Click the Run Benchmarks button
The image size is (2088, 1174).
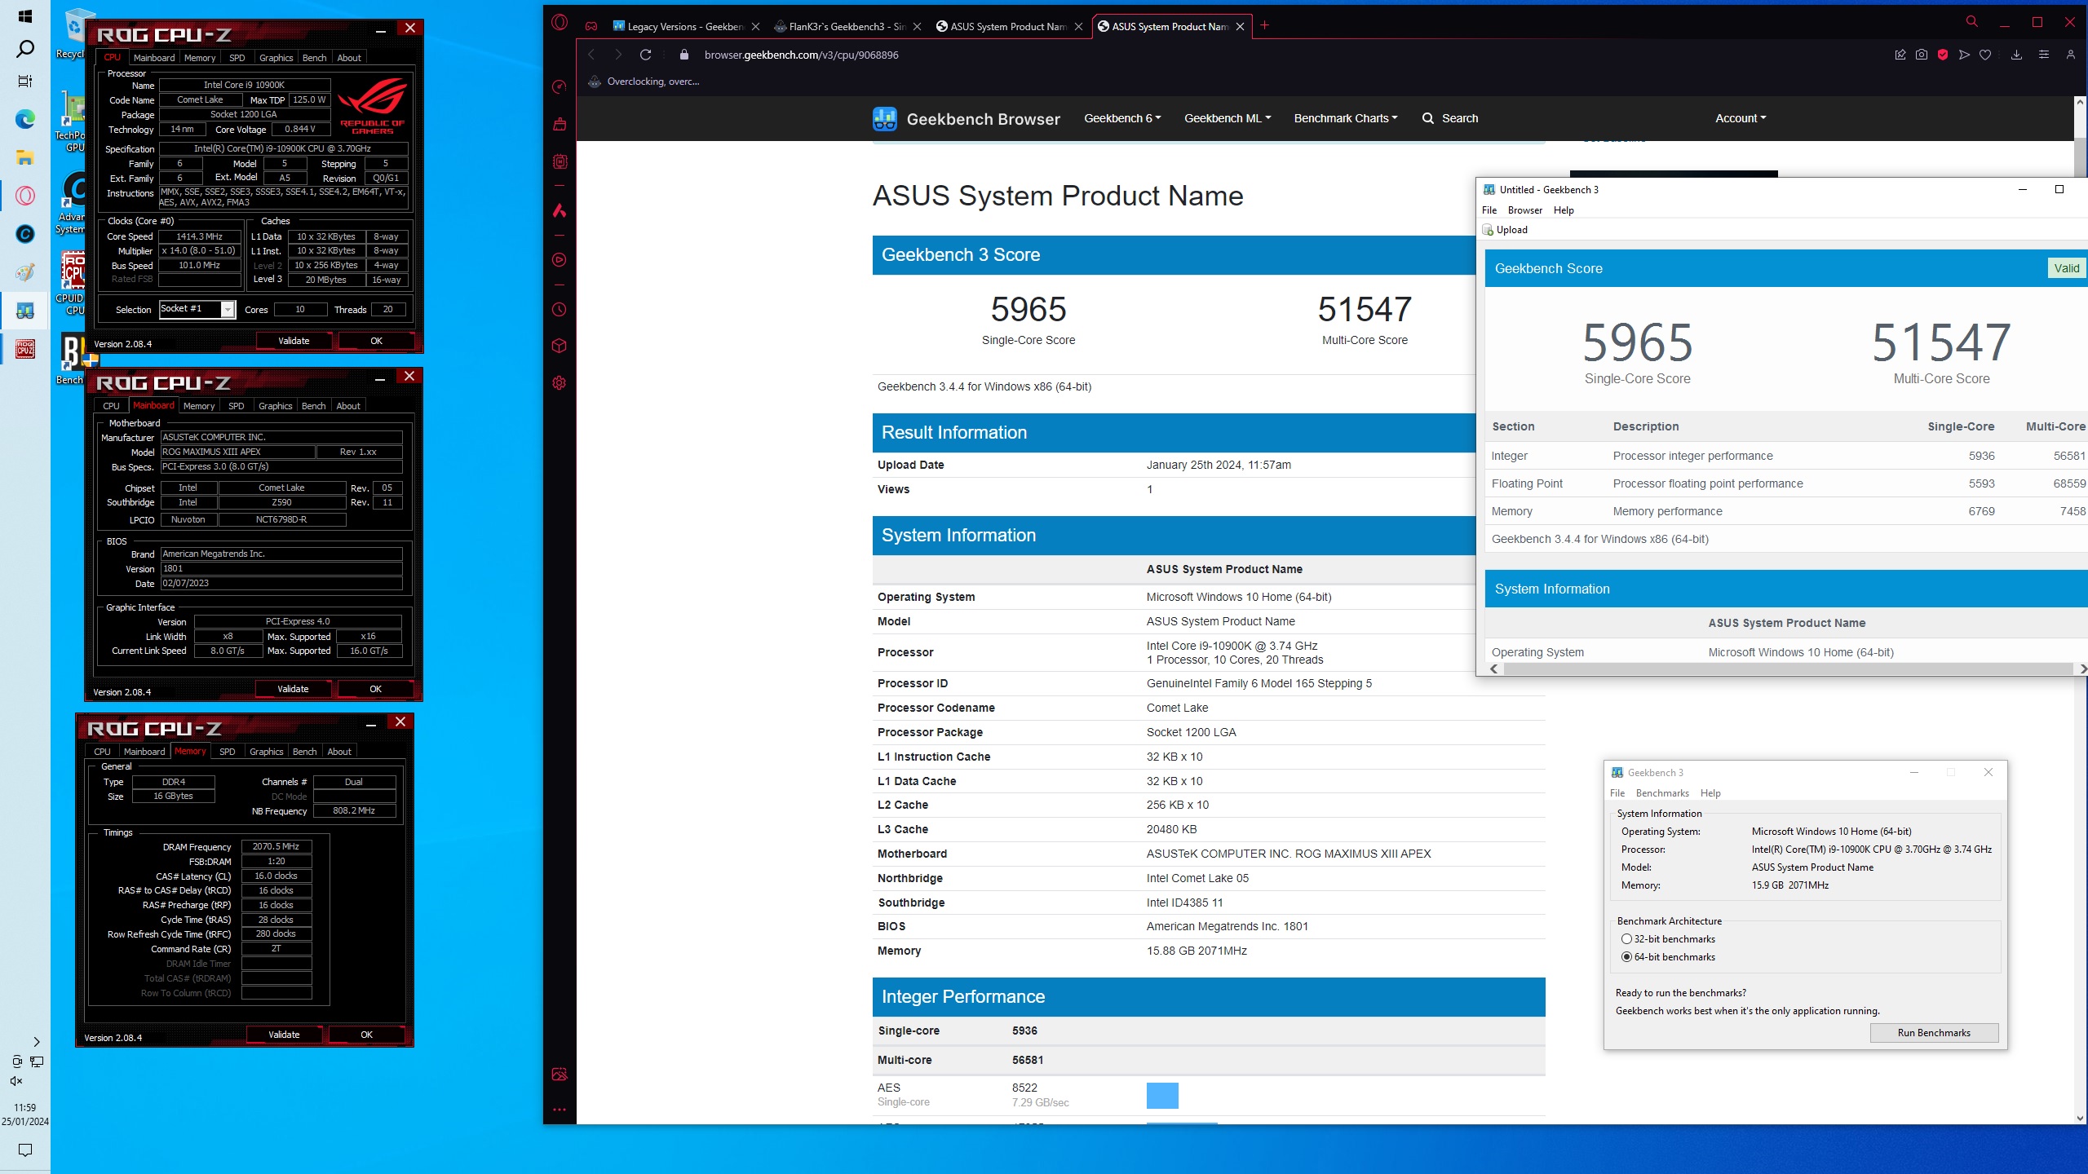pos(1934,1033)
